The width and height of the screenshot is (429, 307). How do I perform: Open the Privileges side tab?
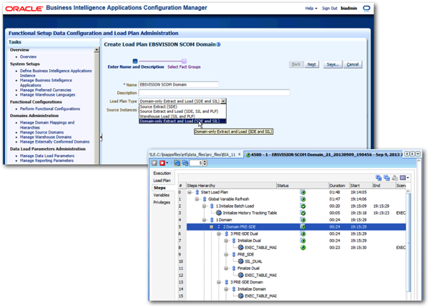162,202
